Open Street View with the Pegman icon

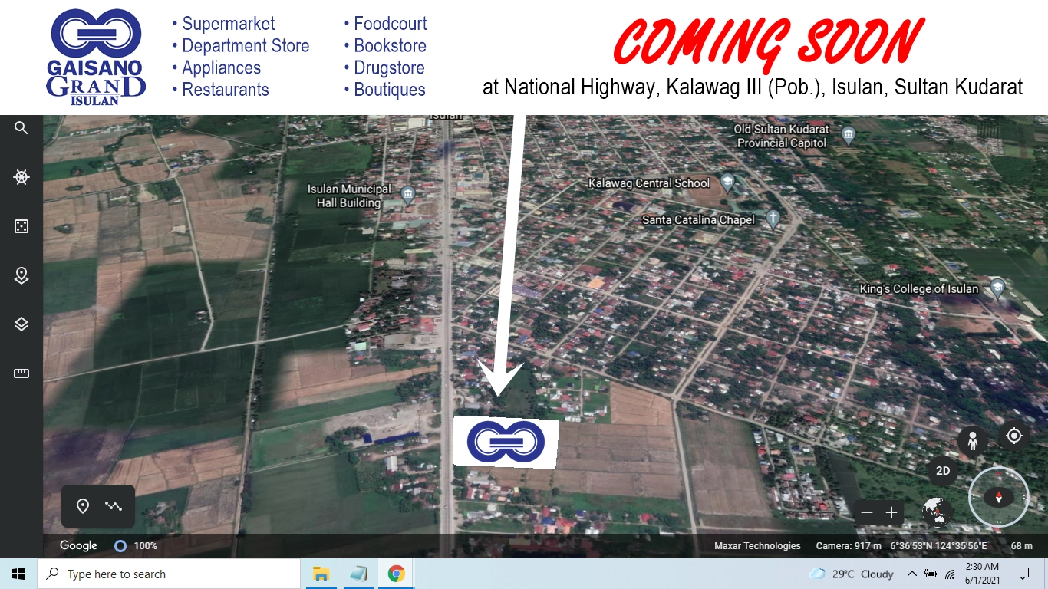point(973,441)
